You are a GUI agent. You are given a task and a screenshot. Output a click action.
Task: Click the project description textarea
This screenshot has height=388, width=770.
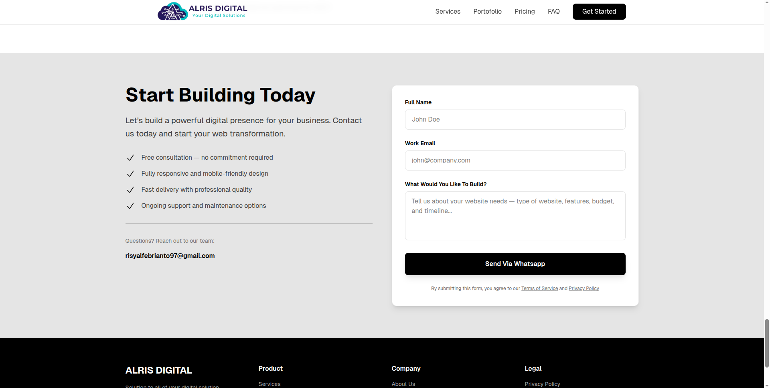515,216
